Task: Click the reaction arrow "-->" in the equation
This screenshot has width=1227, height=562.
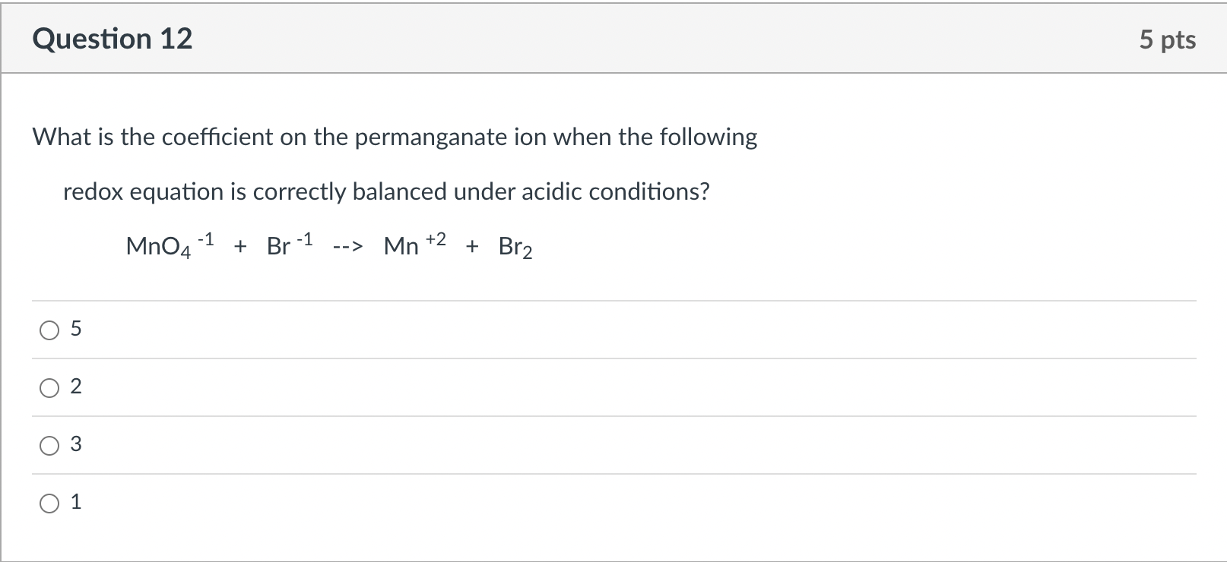Action: pyautogui.click(x=348, y=247)
